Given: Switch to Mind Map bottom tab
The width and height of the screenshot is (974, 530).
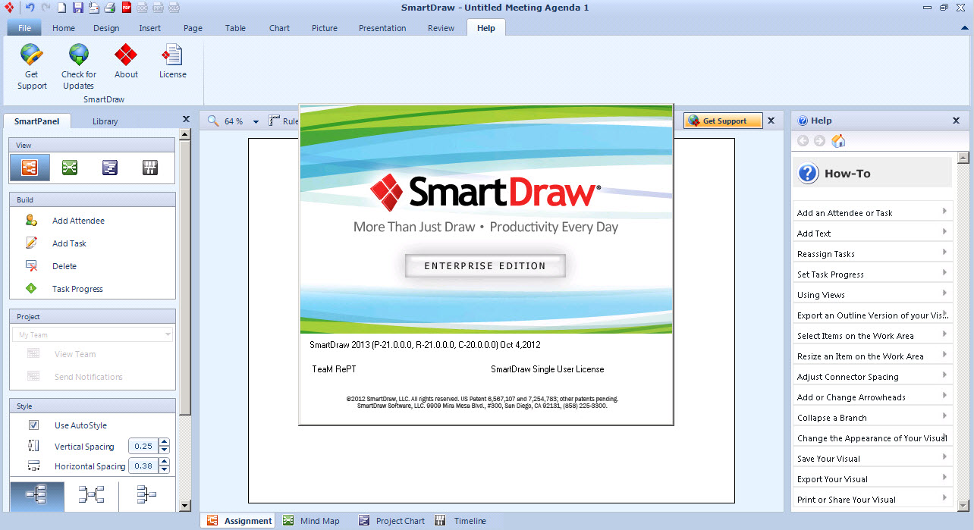Looking at the screenshot, I should tap(310, 521).
